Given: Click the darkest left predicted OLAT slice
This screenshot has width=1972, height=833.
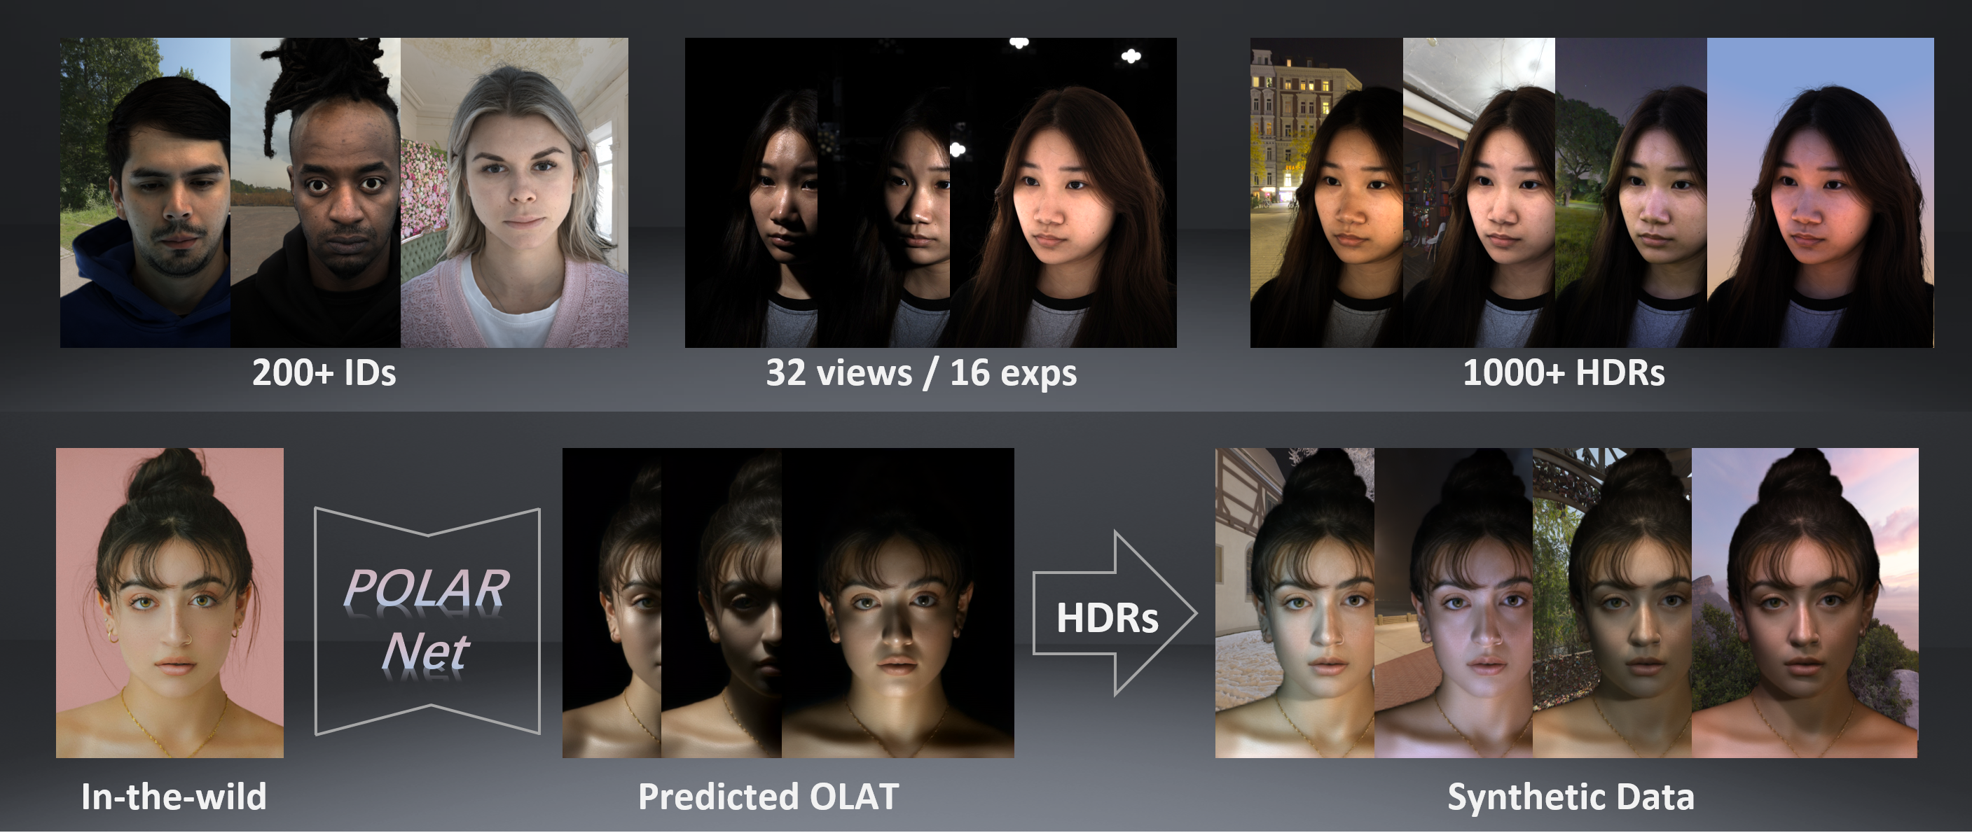Looking at the screenshot, I should (611, 603).
